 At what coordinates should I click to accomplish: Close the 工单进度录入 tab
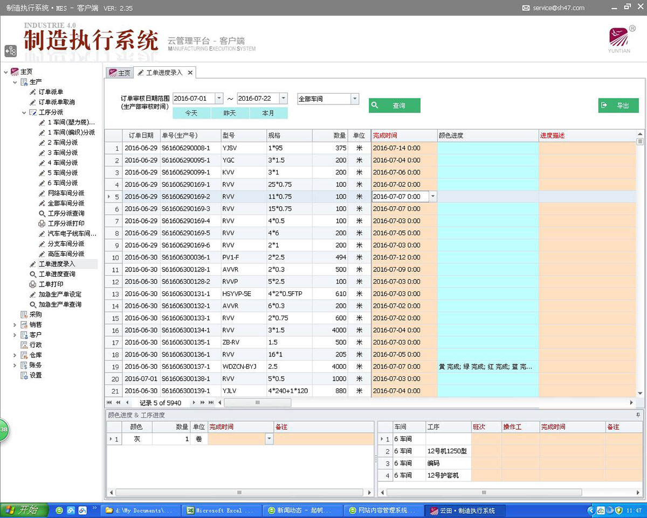pyautogui.click(x=190, y=73)
